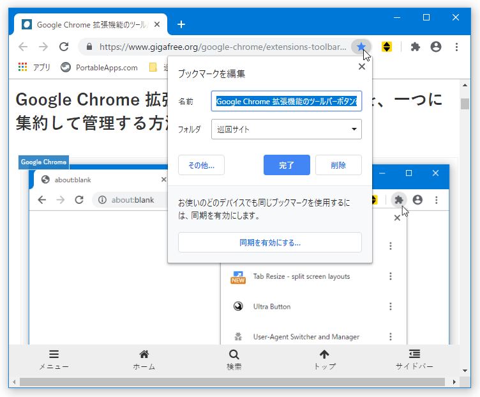Select Ultra Button in the extension list
The height and width of the screenshot is (397, 480).
pyautogui.click(x=272, y=307)
